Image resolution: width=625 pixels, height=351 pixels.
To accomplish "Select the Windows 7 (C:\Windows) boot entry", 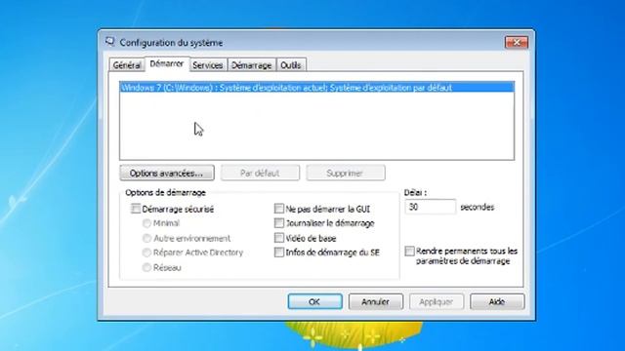I will pos(316,87).
